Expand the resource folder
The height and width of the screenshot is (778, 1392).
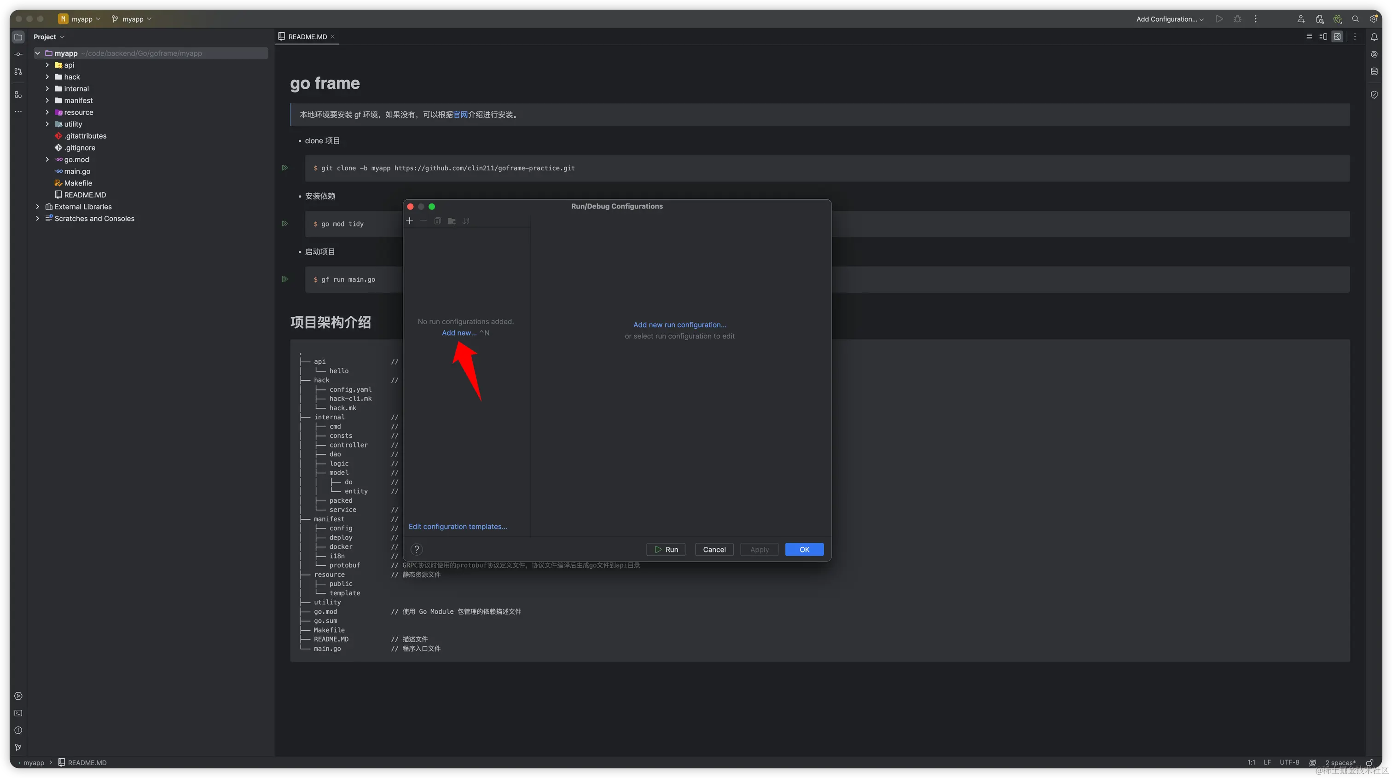click(x=47, y=112)
